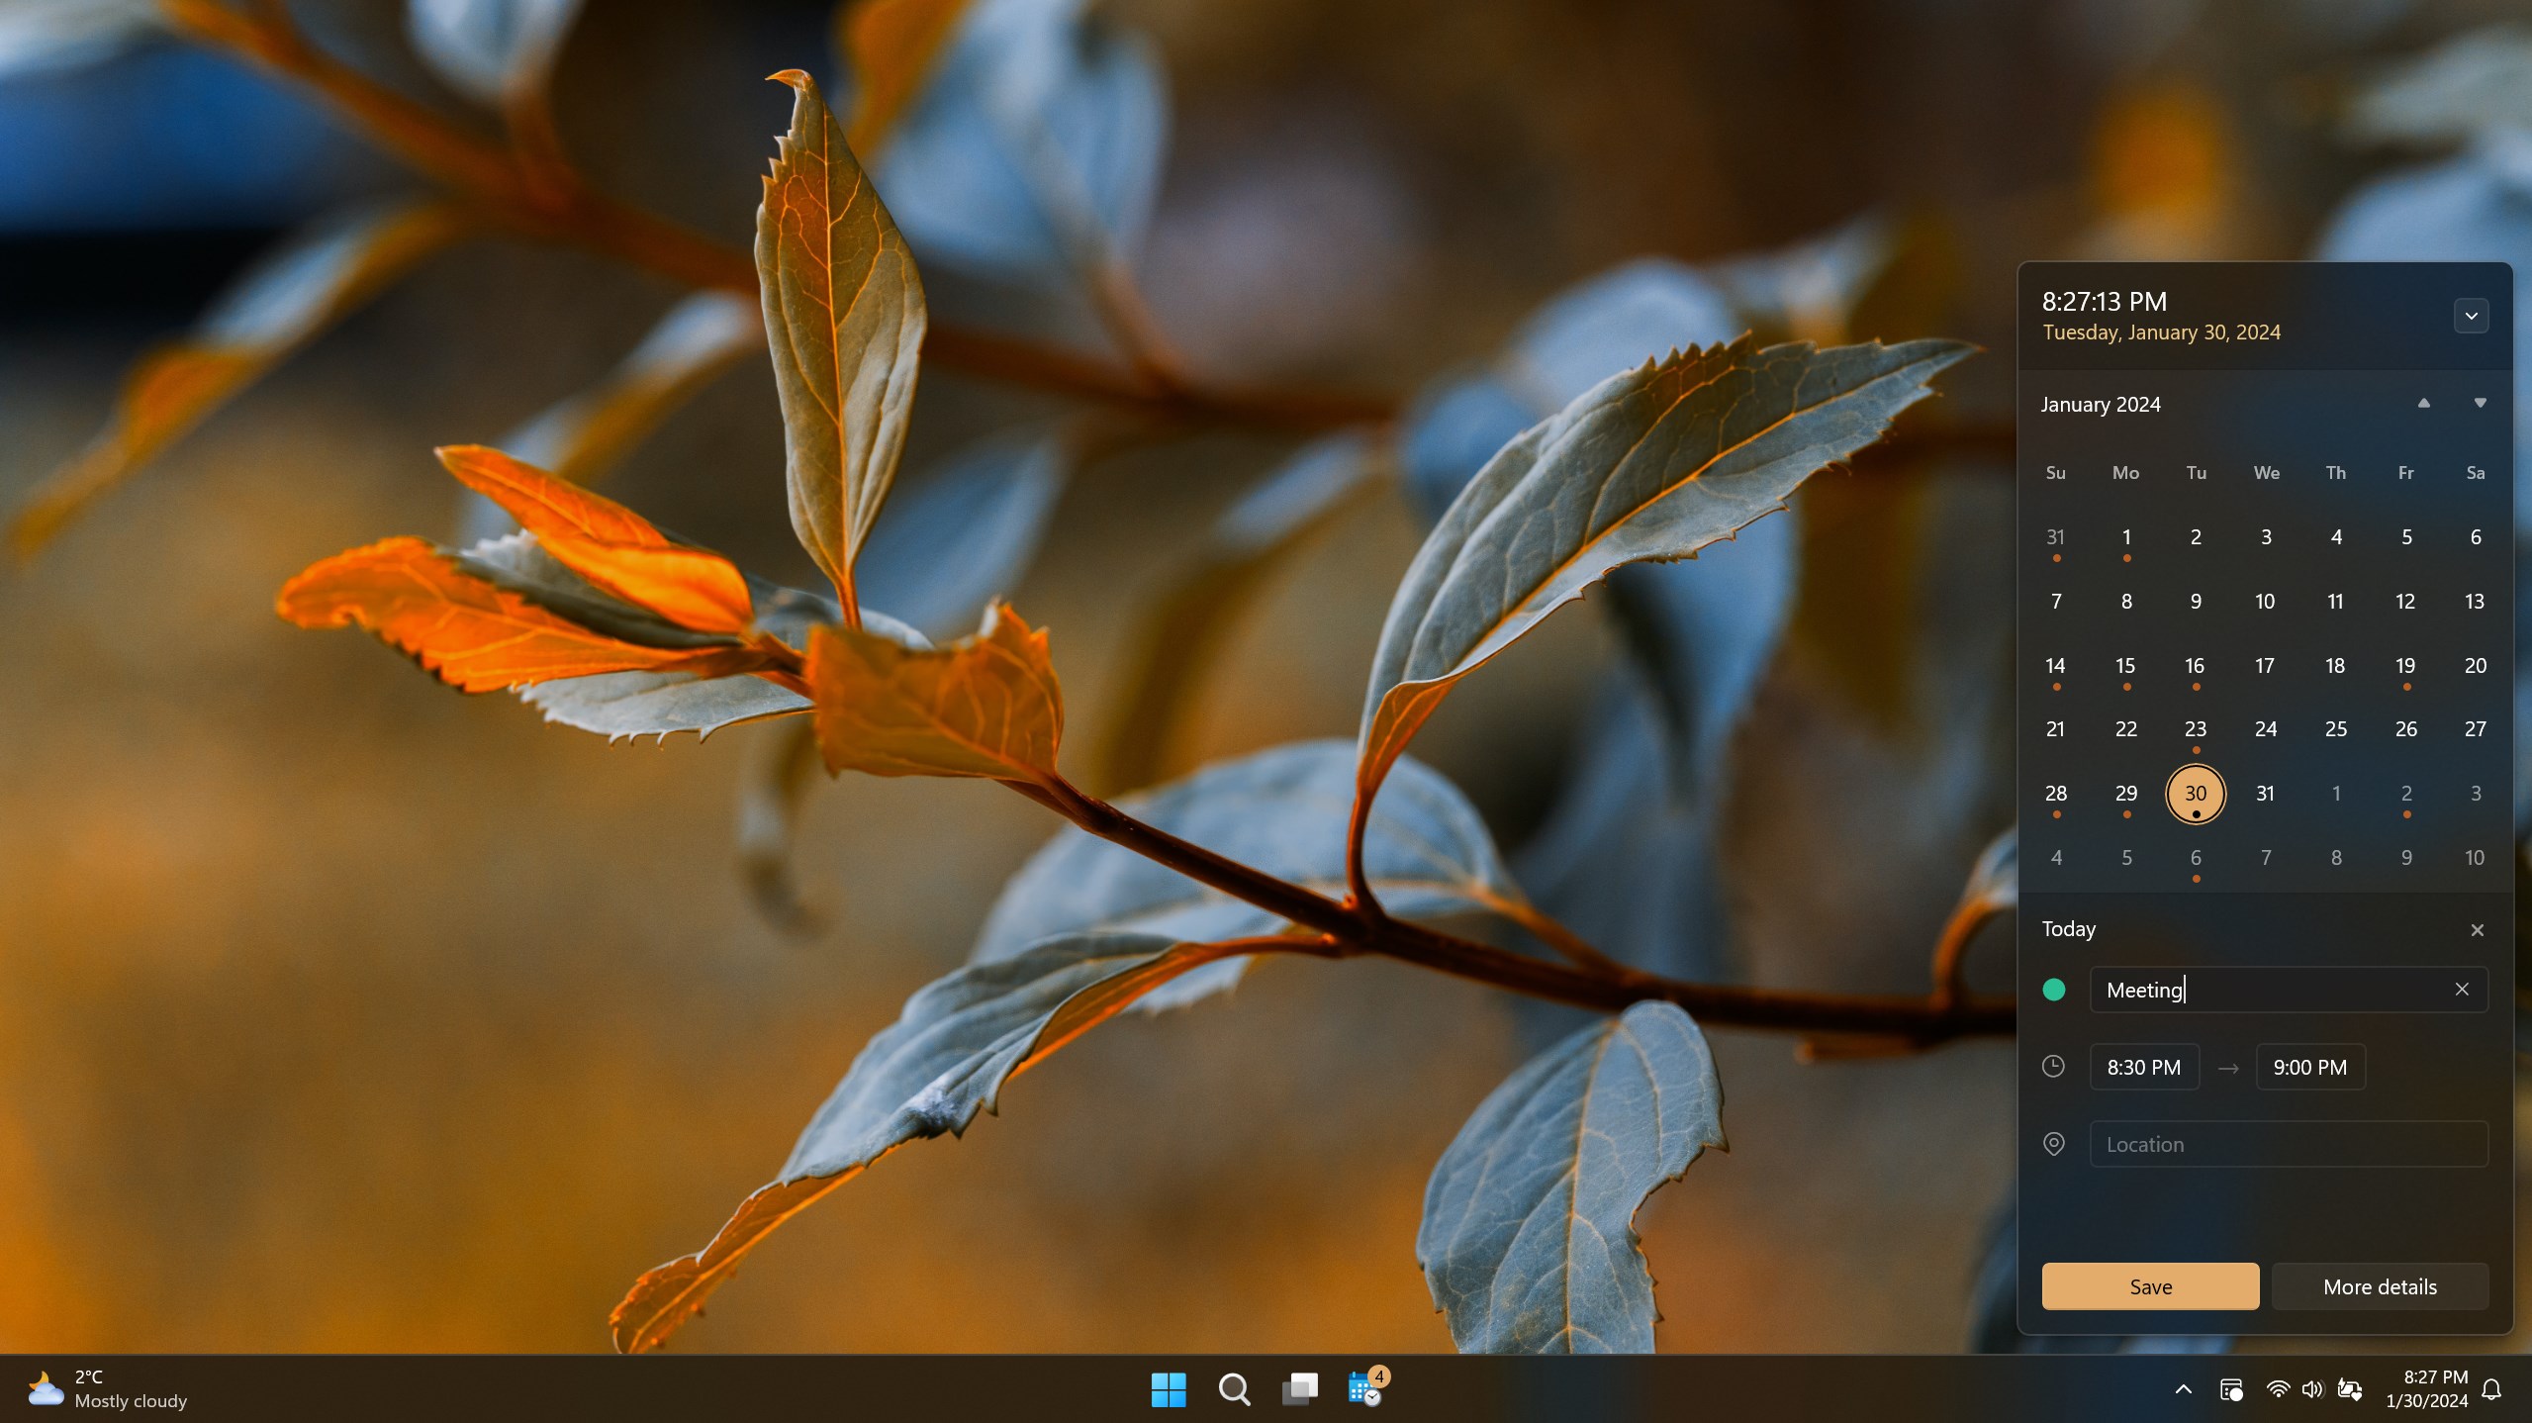Screen dimensions: 2532x1423
Task: Open the notification bell icon
Action: (2491, 1388)
